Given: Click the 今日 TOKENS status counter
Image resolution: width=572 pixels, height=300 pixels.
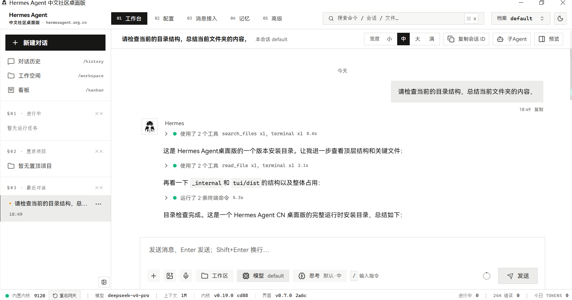Looking at the screenshot, I should click(x=551, y=296).
